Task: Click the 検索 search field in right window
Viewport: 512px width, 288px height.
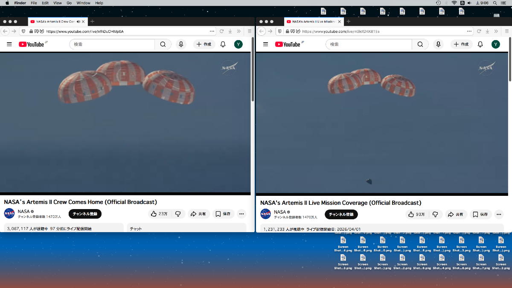Action: pos(369,44)
